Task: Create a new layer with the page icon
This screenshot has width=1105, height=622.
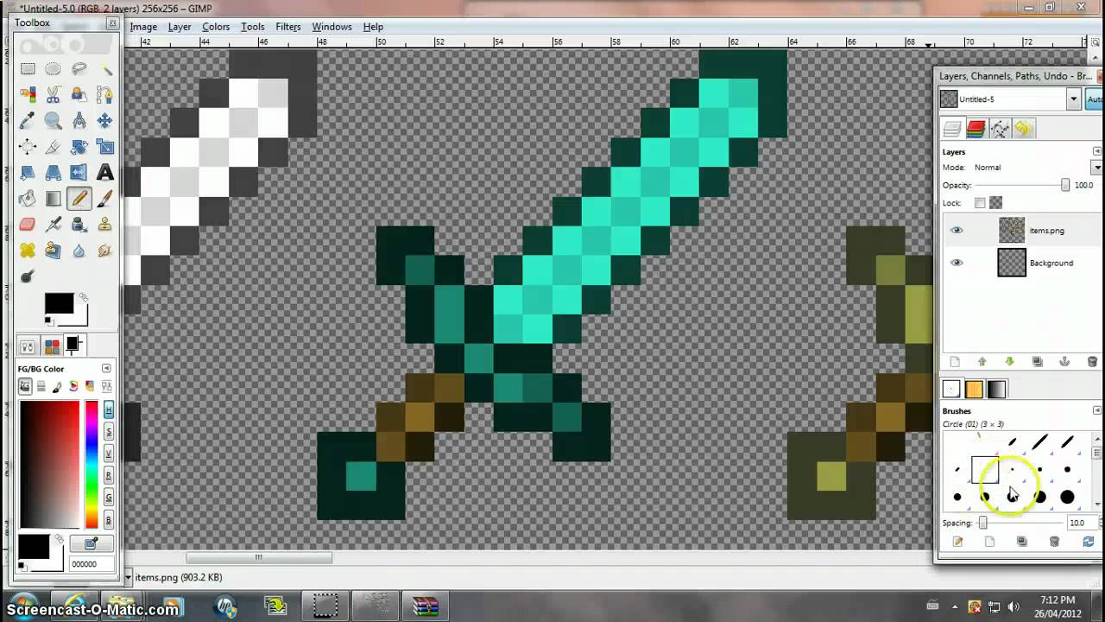Action: [x=955, y=362]
